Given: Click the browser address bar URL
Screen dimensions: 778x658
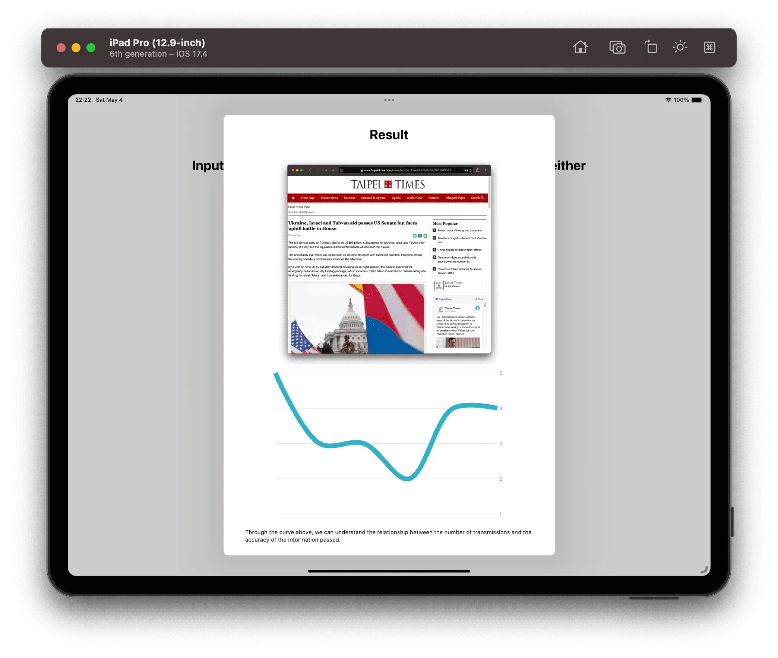Looking at the screenshot, I should tap(407, 171).
